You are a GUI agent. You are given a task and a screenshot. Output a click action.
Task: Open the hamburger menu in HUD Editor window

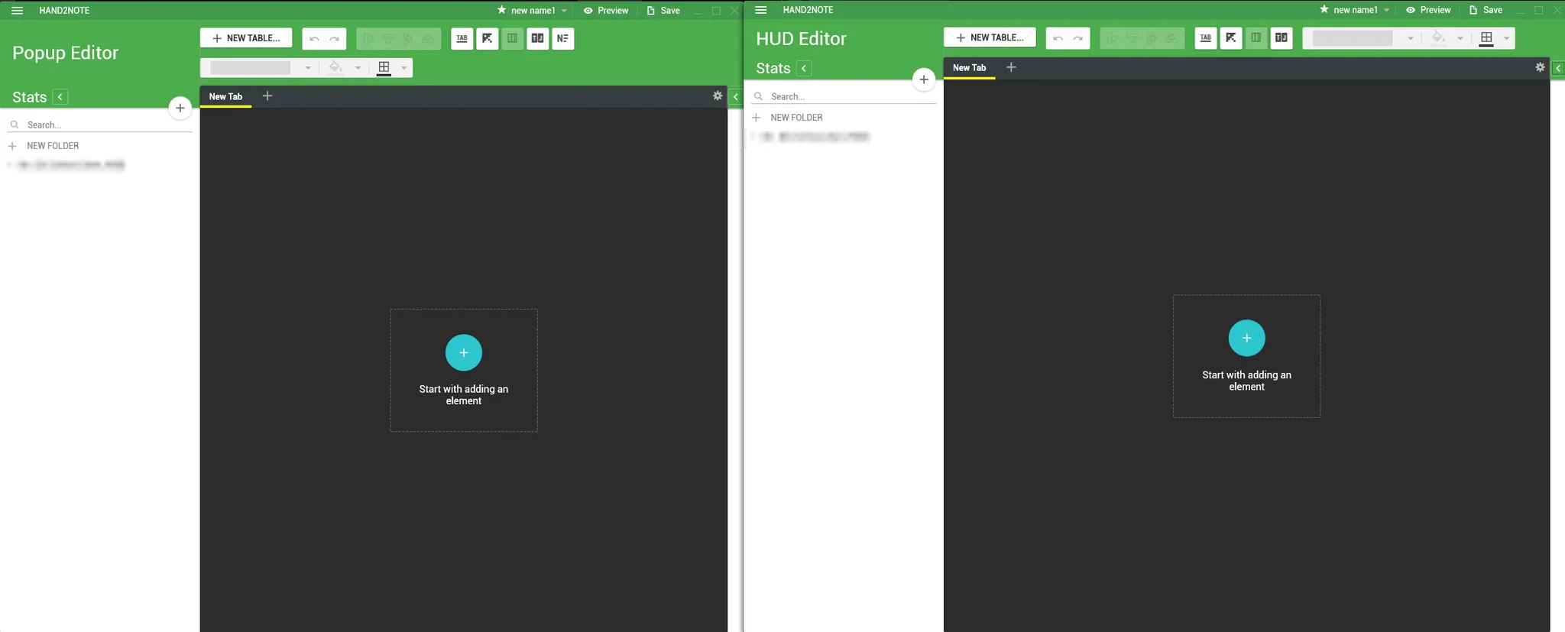(760, 10)
